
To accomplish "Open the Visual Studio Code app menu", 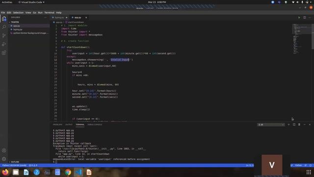I will pyautogui.click(x=31, y=2).
